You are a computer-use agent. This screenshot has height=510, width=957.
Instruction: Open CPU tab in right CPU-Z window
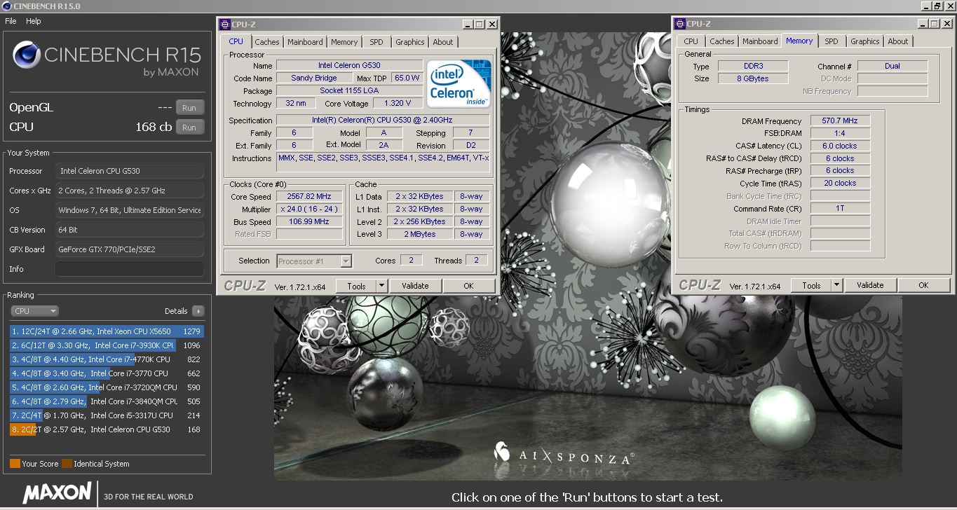pyautogui.click(x=691, y=41)
